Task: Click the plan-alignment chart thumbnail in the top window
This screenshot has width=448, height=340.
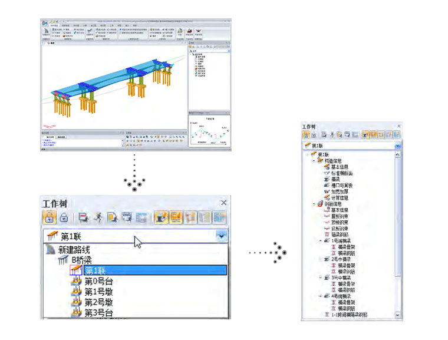Action: tap(209, 131)
